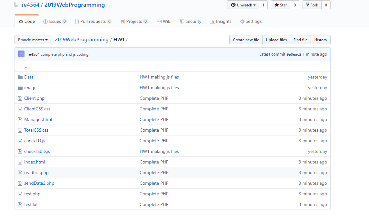Click the file icon beside TotalCSS.css
Image resolution: width=369 pixels, height=224 pixels.
20,130
